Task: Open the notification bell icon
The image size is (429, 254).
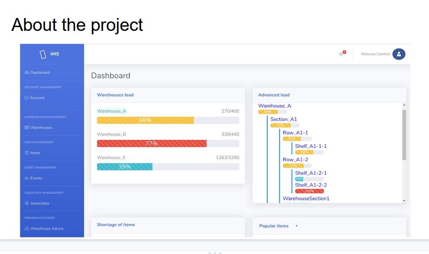Action: 341,54
